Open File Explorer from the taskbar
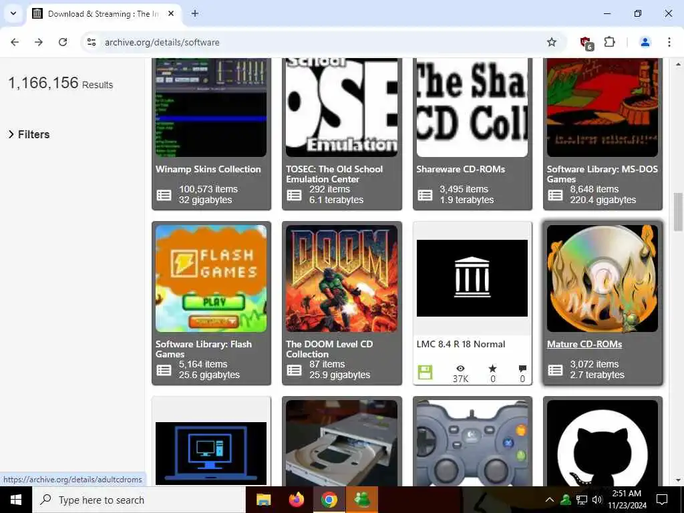The width and height of the screenshot is (684, 513). (263, 500)
